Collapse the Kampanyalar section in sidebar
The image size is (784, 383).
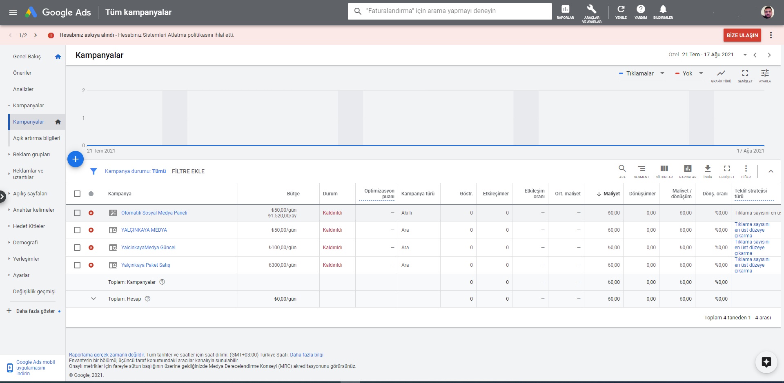click(9, 106)
